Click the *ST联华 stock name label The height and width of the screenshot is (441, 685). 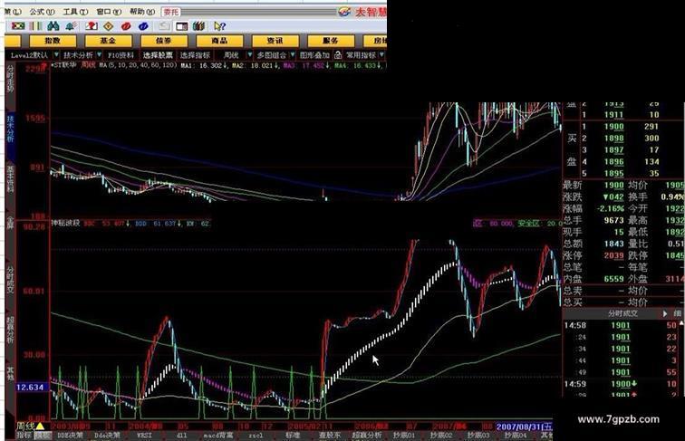pyautogui.click(x=64, y=64)
